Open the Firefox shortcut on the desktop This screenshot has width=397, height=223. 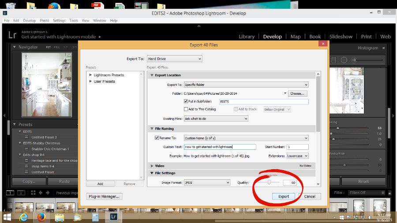(54, 5)
